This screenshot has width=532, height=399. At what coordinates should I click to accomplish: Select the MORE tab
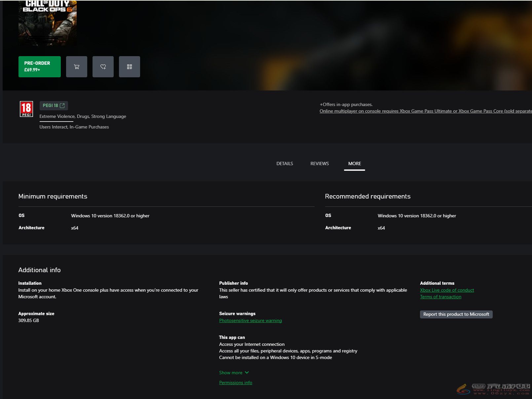point(354,163)
